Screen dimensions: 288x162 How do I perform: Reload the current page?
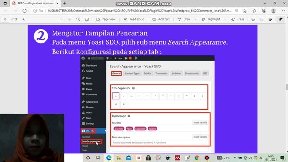coord(24,11)
